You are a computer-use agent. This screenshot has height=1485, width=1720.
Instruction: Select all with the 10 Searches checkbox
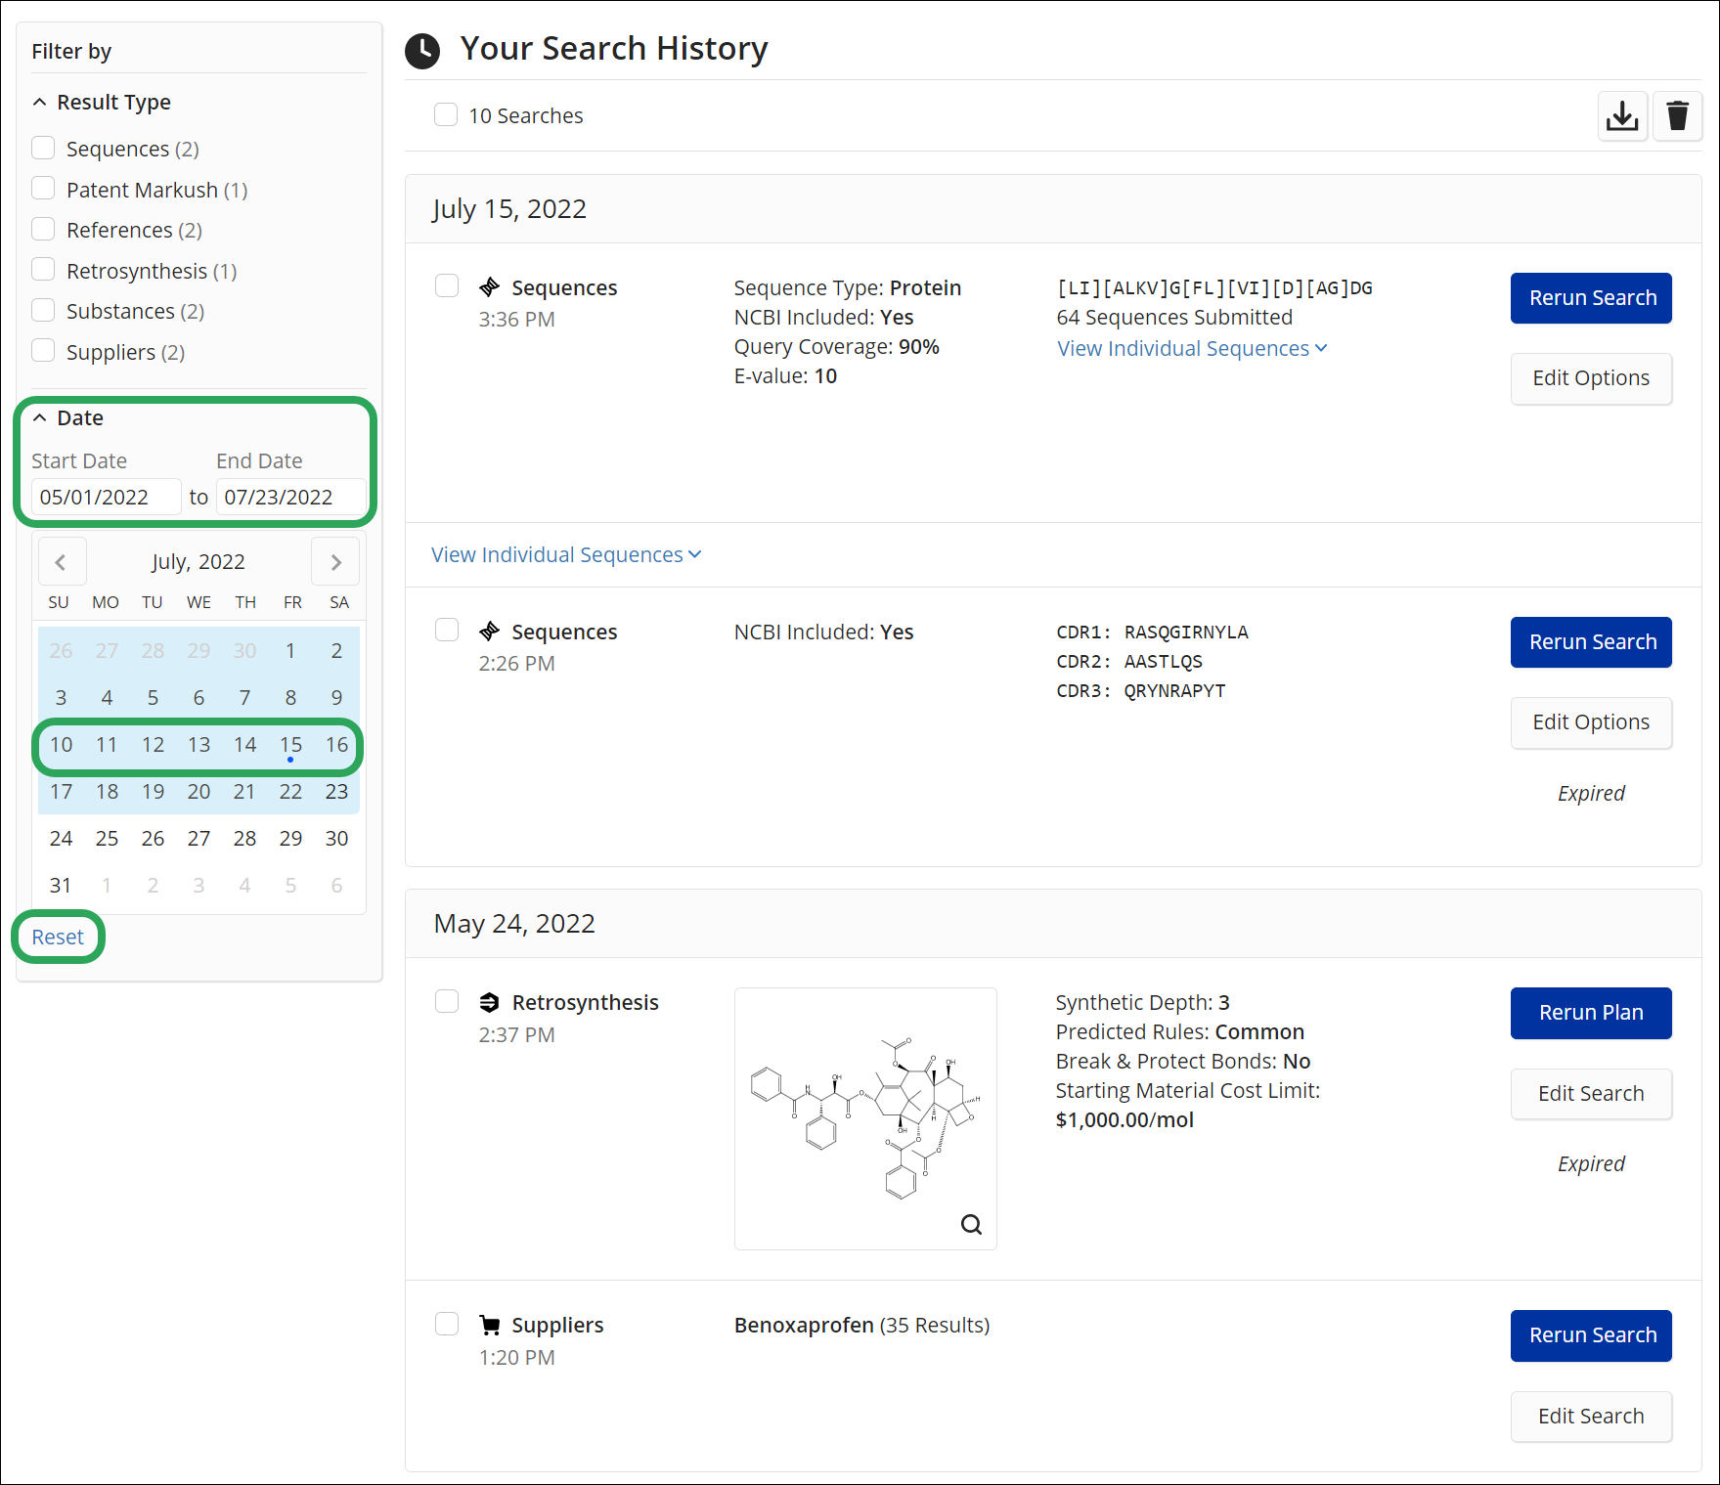446,114
